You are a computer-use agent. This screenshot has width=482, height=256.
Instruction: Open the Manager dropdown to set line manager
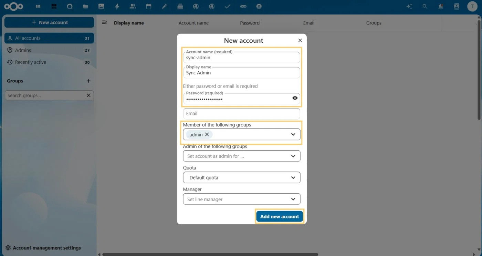point(242,199)
